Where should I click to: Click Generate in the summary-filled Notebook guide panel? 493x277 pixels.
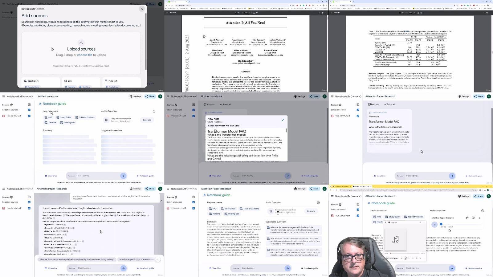point(311,211)
